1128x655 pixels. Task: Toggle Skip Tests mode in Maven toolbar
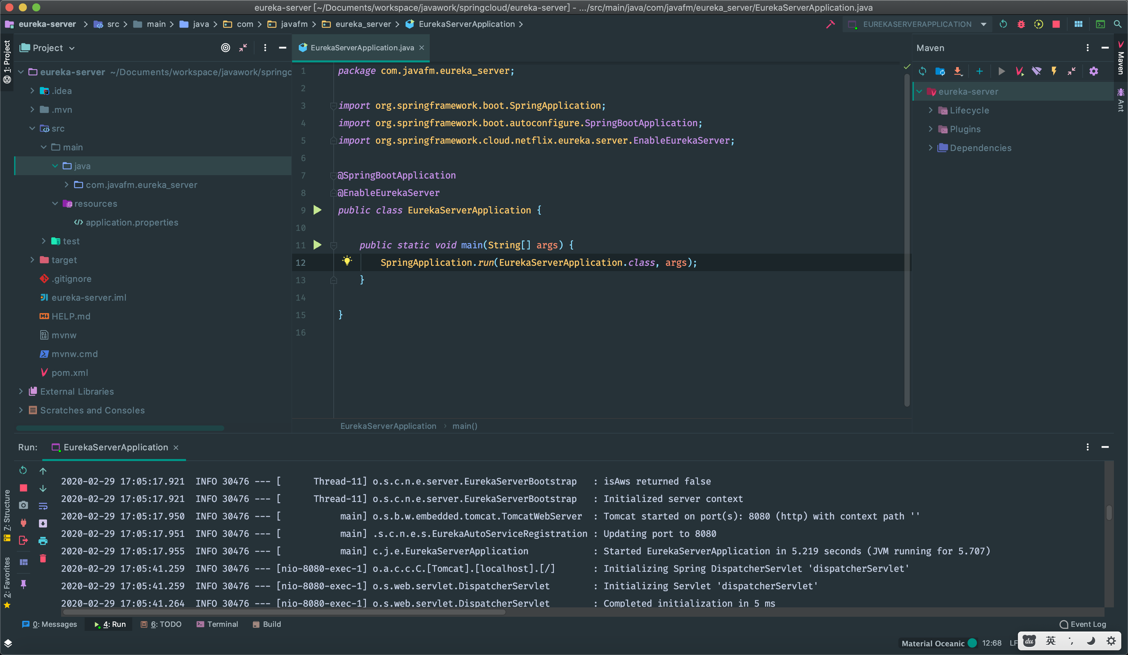click(x=1054, y=71)
